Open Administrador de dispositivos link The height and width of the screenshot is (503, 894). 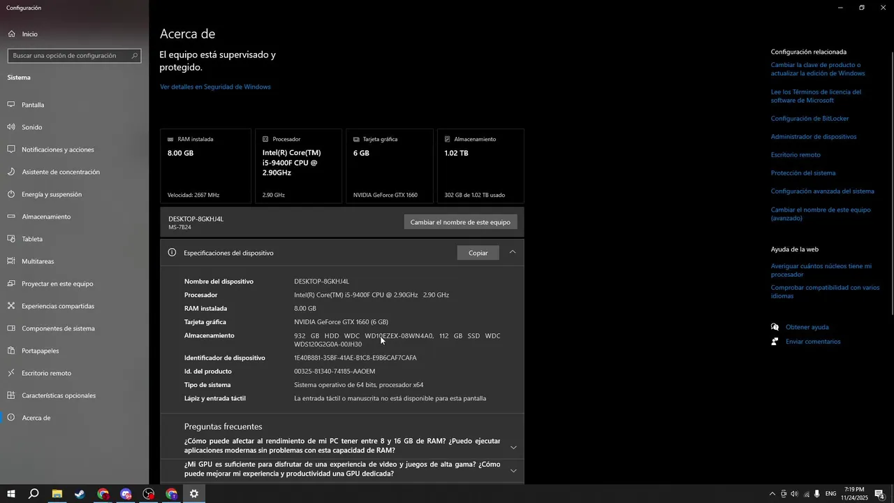click(x=814, y=137)
